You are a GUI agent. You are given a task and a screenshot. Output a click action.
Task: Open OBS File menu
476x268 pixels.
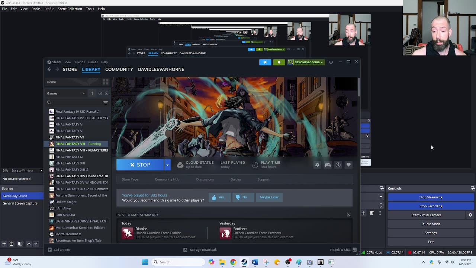(x=4, y=9)
